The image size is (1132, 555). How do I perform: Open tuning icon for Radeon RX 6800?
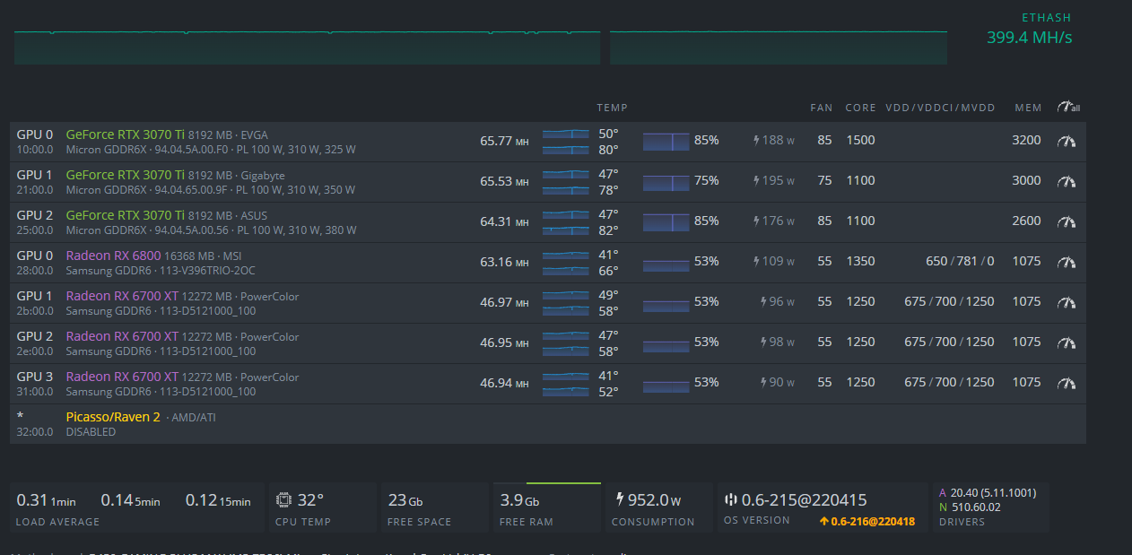click(x=1067, y=262)
